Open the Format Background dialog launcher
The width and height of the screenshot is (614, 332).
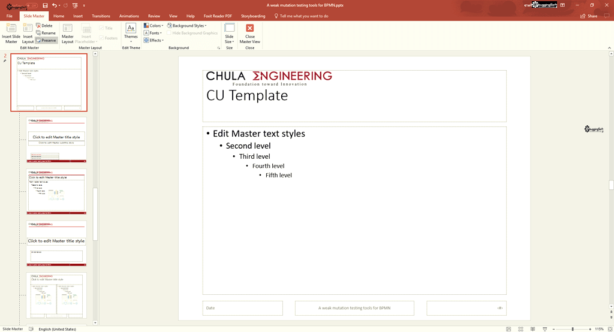[218, 48]
